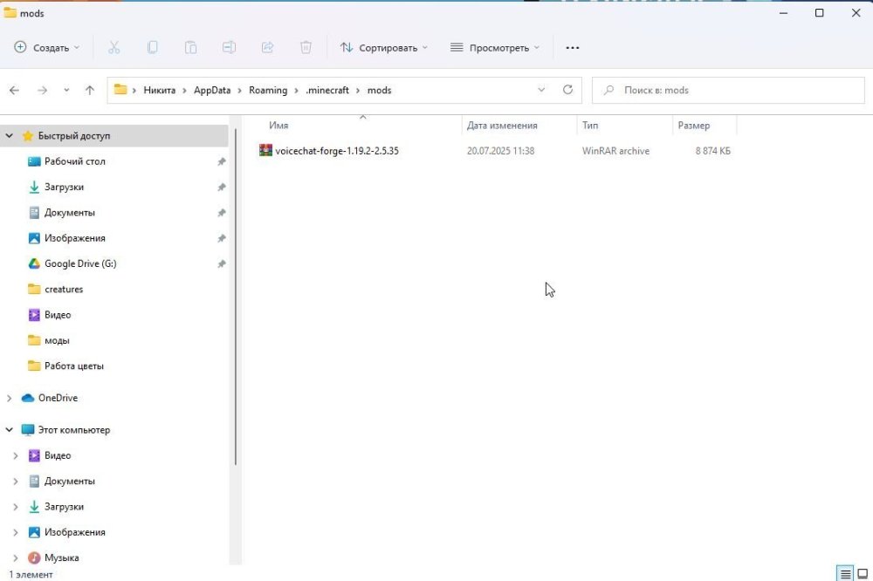Click the Copy icon in toolbar

pos(152,48)
